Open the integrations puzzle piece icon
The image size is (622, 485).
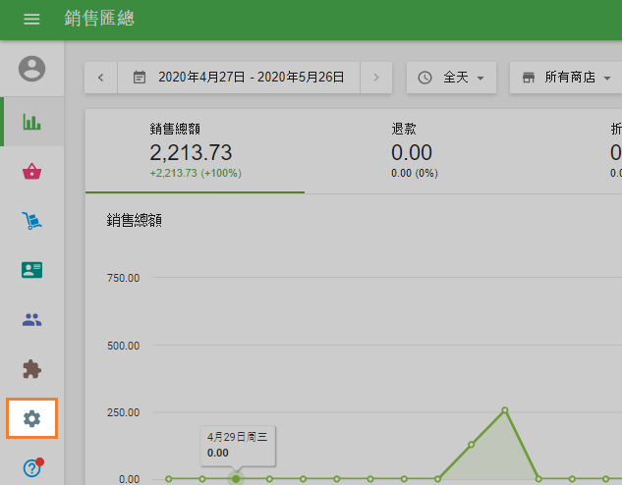tap(32, 369)
